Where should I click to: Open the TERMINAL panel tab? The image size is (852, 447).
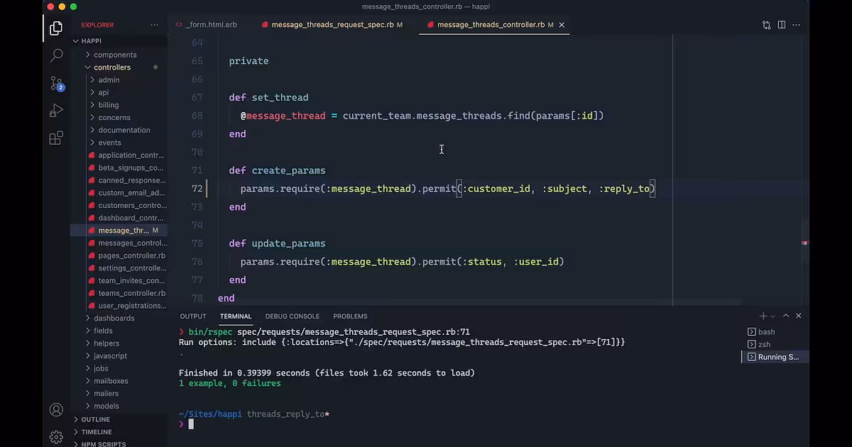click(236, 316)
